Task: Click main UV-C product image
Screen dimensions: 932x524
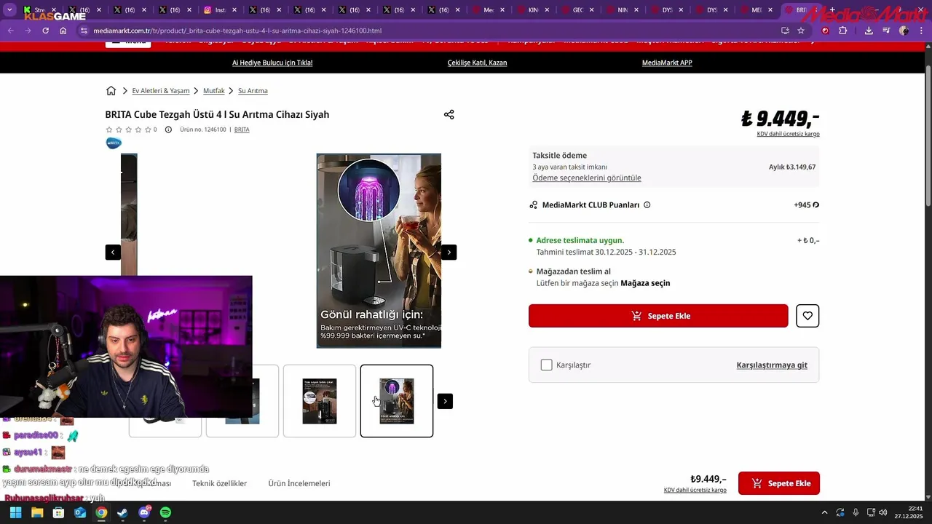Action: (379, 251)
